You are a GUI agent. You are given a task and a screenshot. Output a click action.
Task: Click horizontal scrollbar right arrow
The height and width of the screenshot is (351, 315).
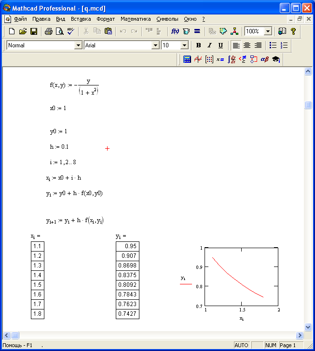tap(300, 335)
